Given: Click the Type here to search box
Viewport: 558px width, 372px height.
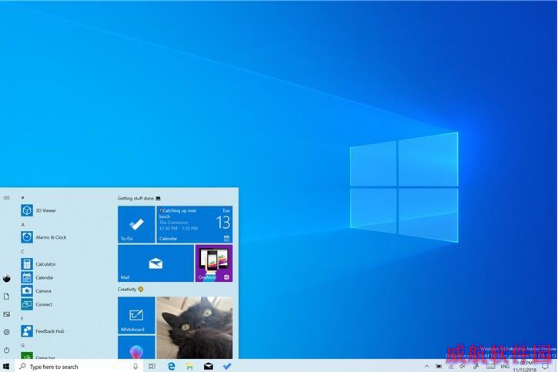Looking at the screenshot, I should (x=79, y=367).
